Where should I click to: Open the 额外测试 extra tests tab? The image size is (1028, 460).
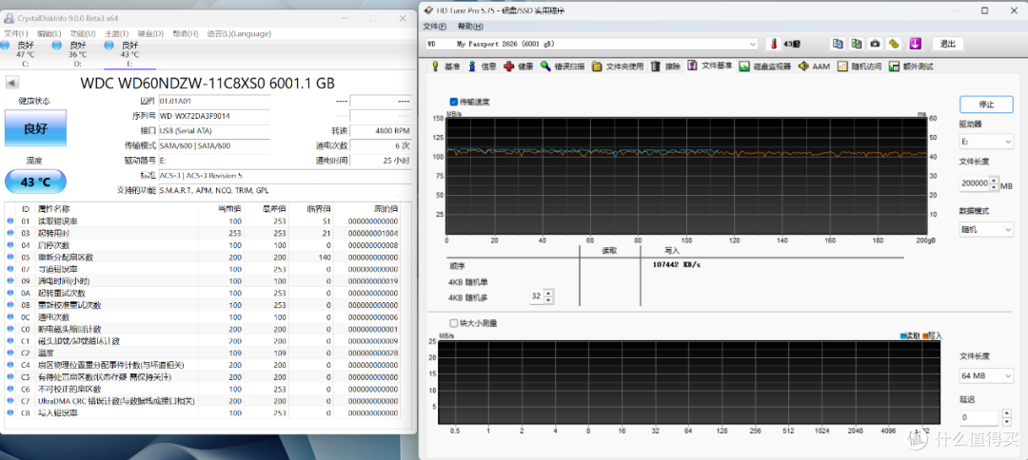911,67
